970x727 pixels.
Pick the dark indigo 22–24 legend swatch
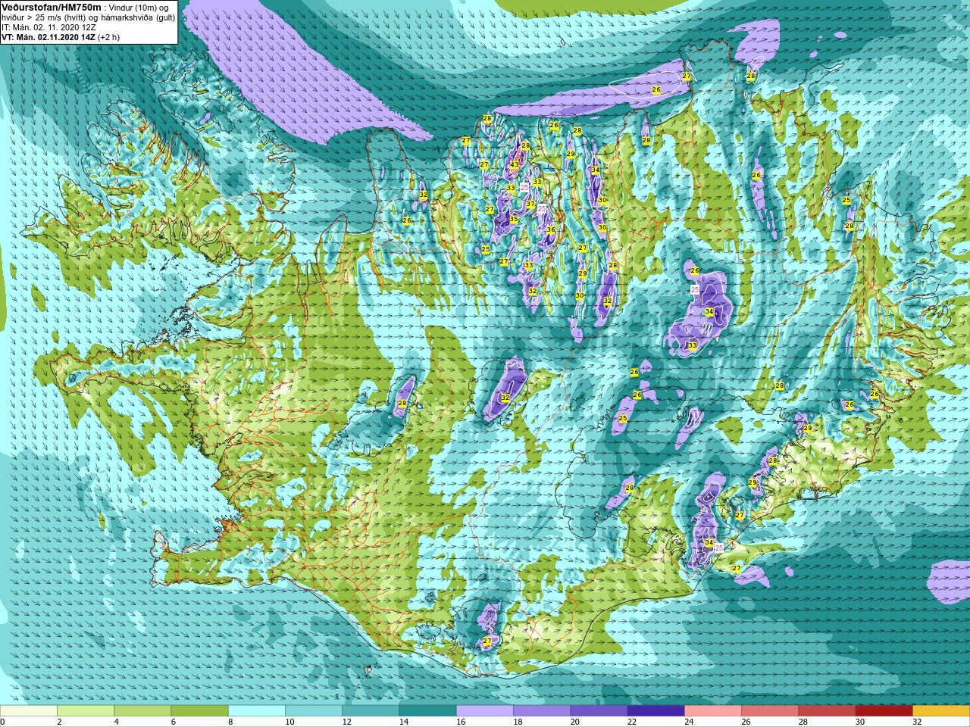[x=656, y=711]
